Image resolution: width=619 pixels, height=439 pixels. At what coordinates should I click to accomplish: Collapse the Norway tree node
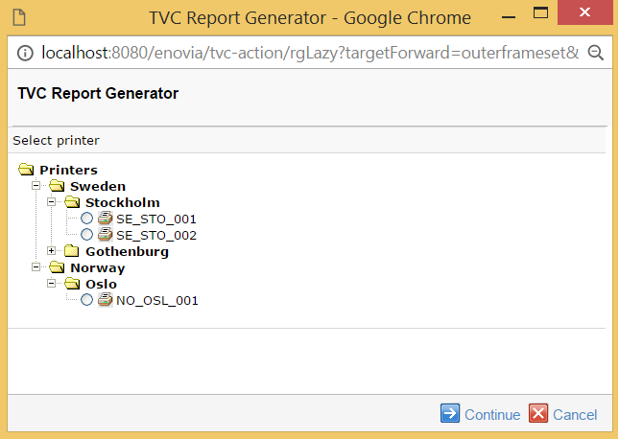pos(36,267)
